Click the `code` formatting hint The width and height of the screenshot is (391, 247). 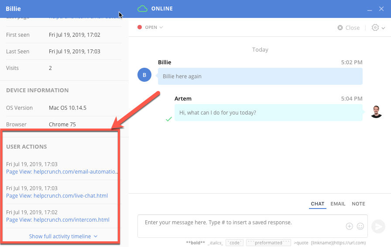click(x=234, y=243)
